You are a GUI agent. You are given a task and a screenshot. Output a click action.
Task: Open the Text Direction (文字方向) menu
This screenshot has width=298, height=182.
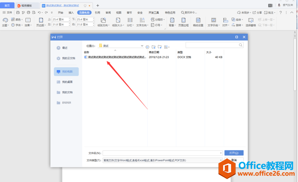click(x=142, y=22)
